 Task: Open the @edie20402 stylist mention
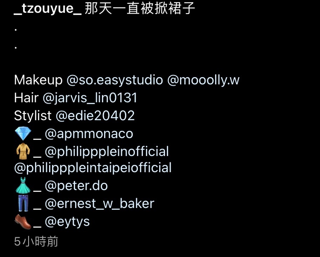click(x=95, y=116)
